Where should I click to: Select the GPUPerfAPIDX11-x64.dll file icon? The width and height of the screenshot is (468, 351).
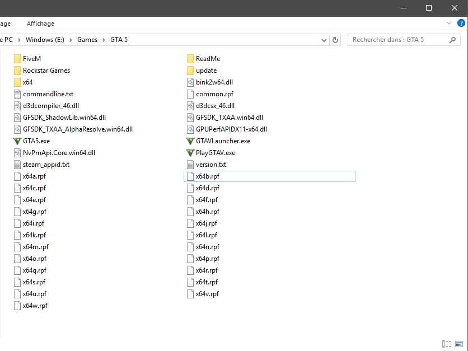(x=190, y=129)
